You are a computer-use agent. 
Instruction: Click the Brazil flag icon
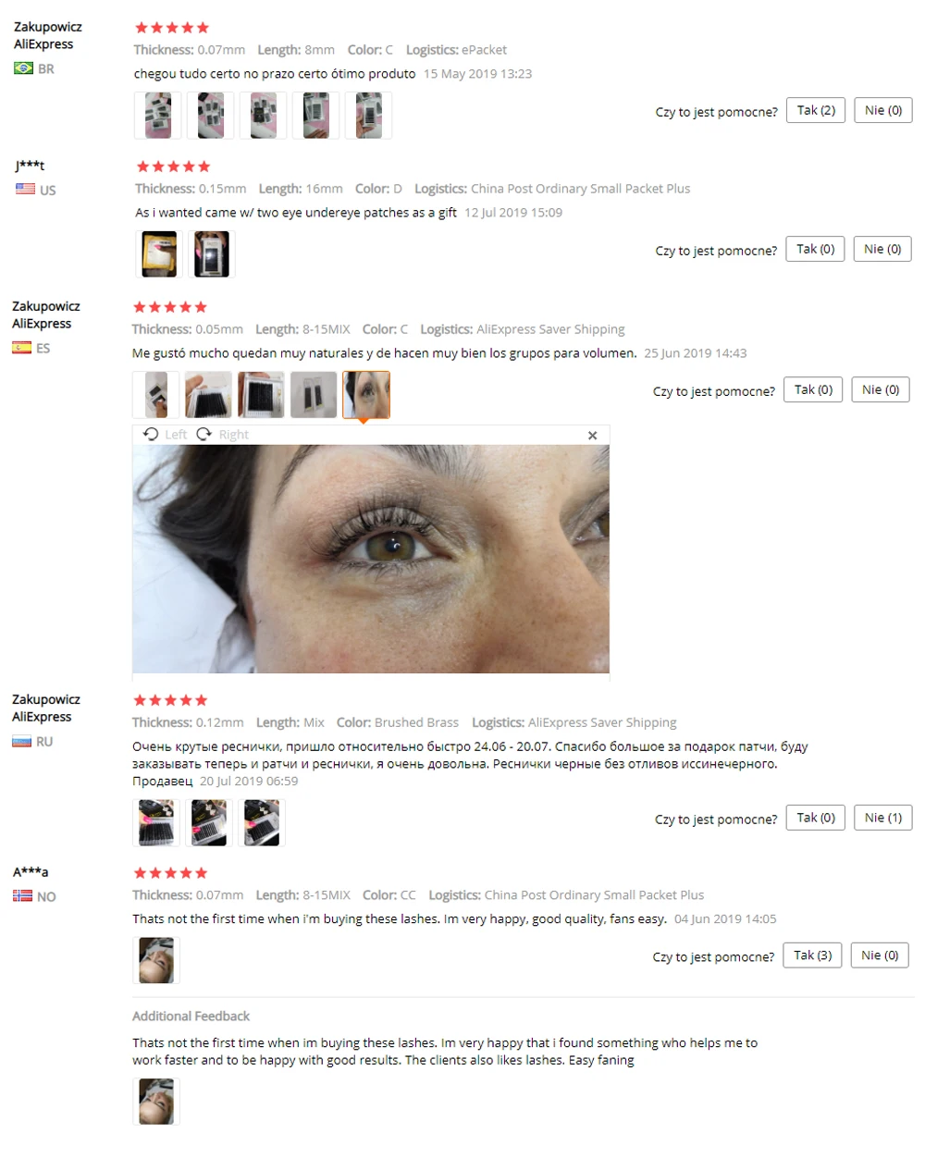(x=24, y=68)
